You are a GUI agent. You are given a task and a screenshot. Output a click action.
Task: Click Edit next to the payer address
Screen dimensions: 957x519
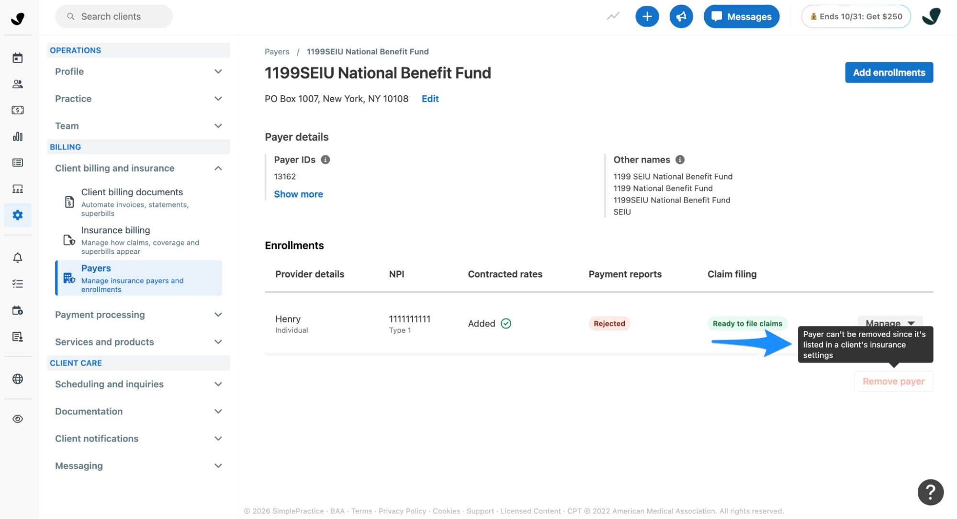click(430, 99)
